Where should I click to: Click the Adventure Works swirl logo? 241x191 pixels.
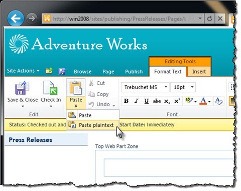(19, 44)
